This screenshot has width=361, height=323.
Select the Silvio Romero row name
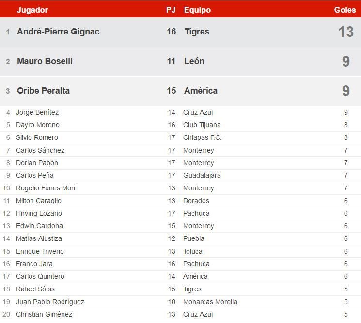coord(37,137)
